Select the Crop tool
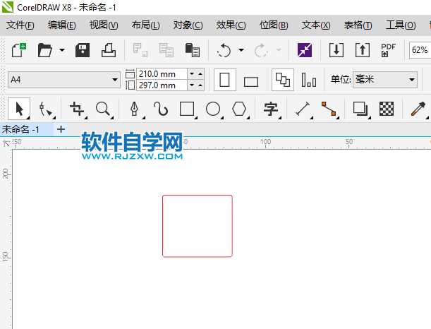 (x=77, y=109)
